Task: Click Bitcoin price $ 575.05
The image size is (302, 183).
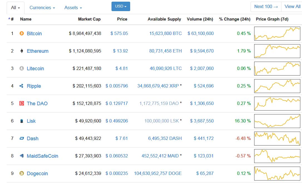Action: pos(119,34)
